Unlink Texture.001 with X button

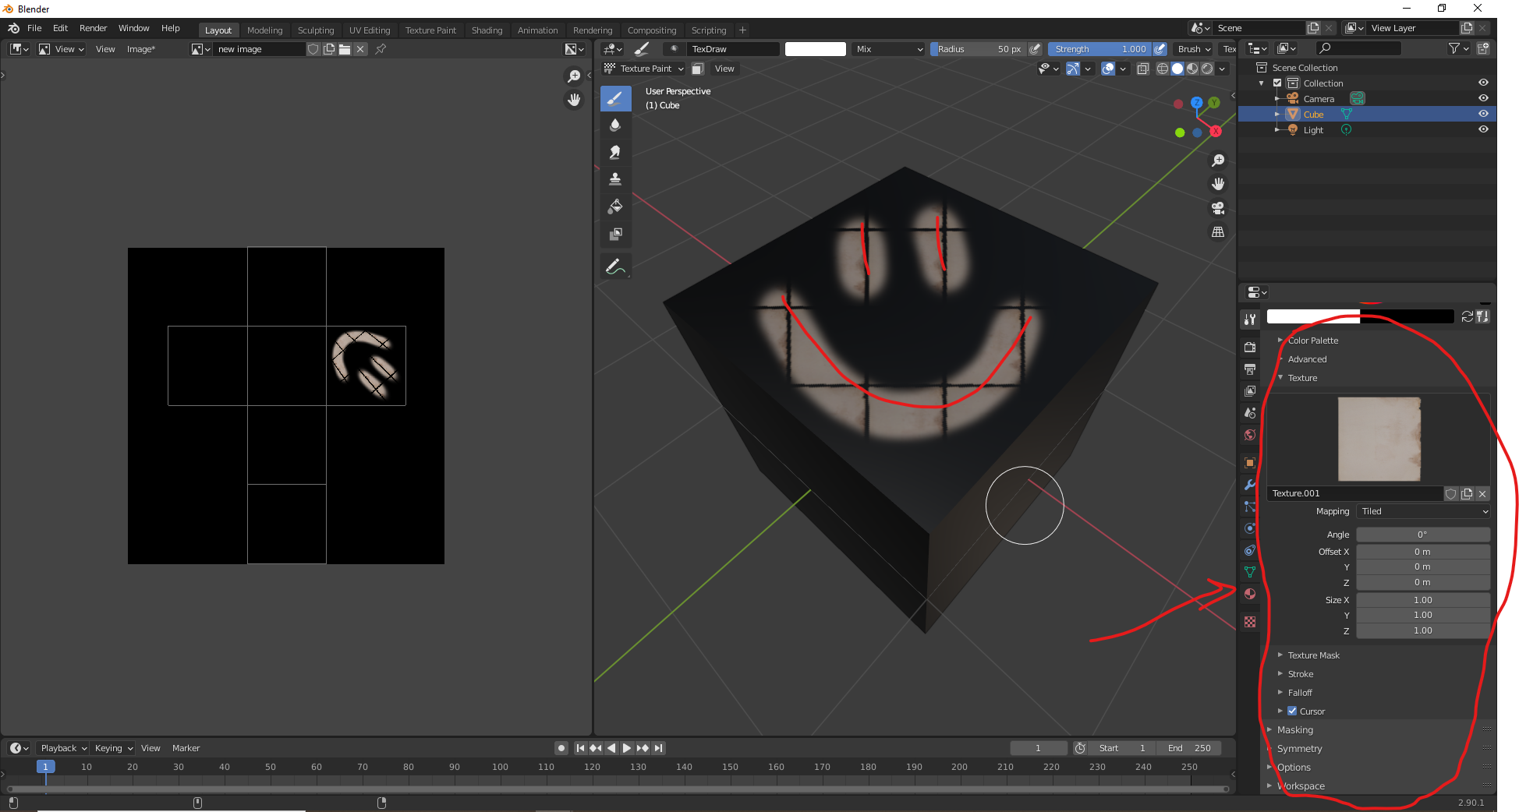[1482, 493]
